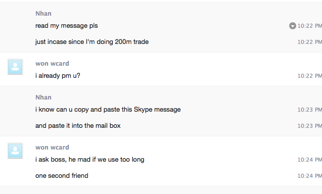Select message 'i know can u copy and paste'

pos(108,110)
